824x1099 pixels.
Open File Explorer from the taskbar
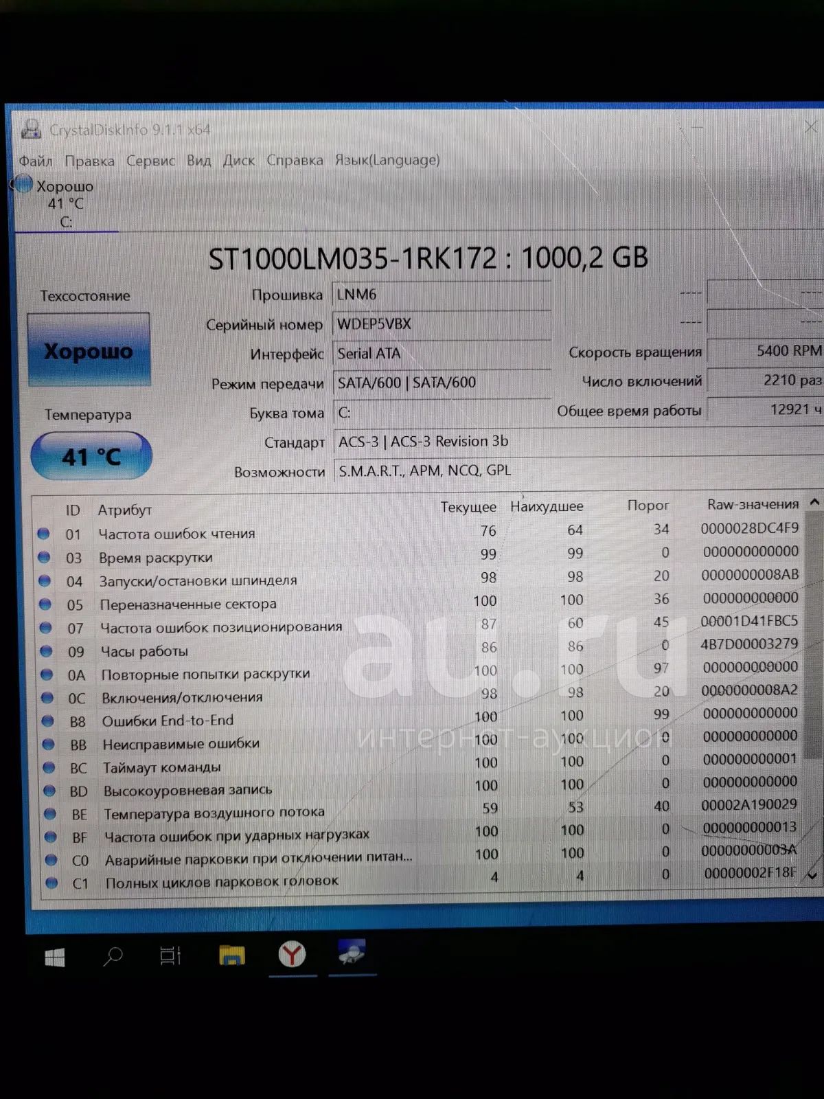point(232,955)
